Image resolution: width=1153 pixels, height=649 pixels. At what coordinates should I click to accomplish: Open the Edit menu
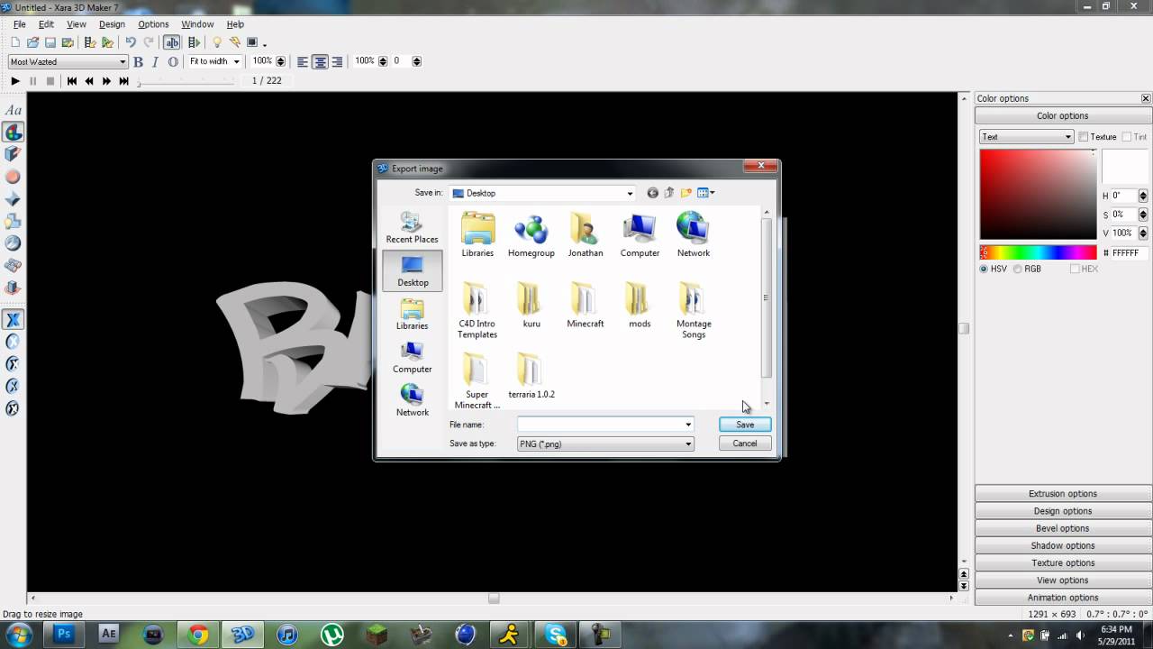point(46,24)
